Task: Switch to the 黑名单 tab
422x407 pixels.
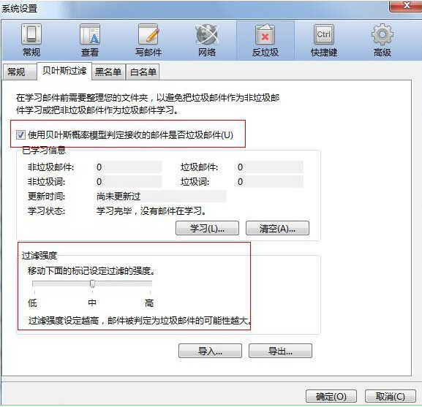Action: 108,72
